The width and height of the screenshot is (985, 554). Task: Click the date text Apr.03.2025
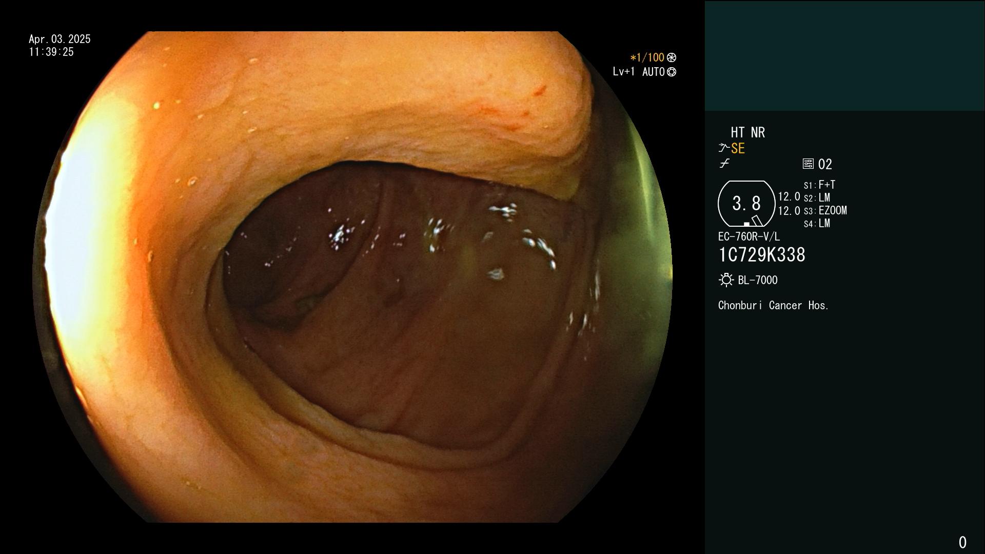pos(60,39)
